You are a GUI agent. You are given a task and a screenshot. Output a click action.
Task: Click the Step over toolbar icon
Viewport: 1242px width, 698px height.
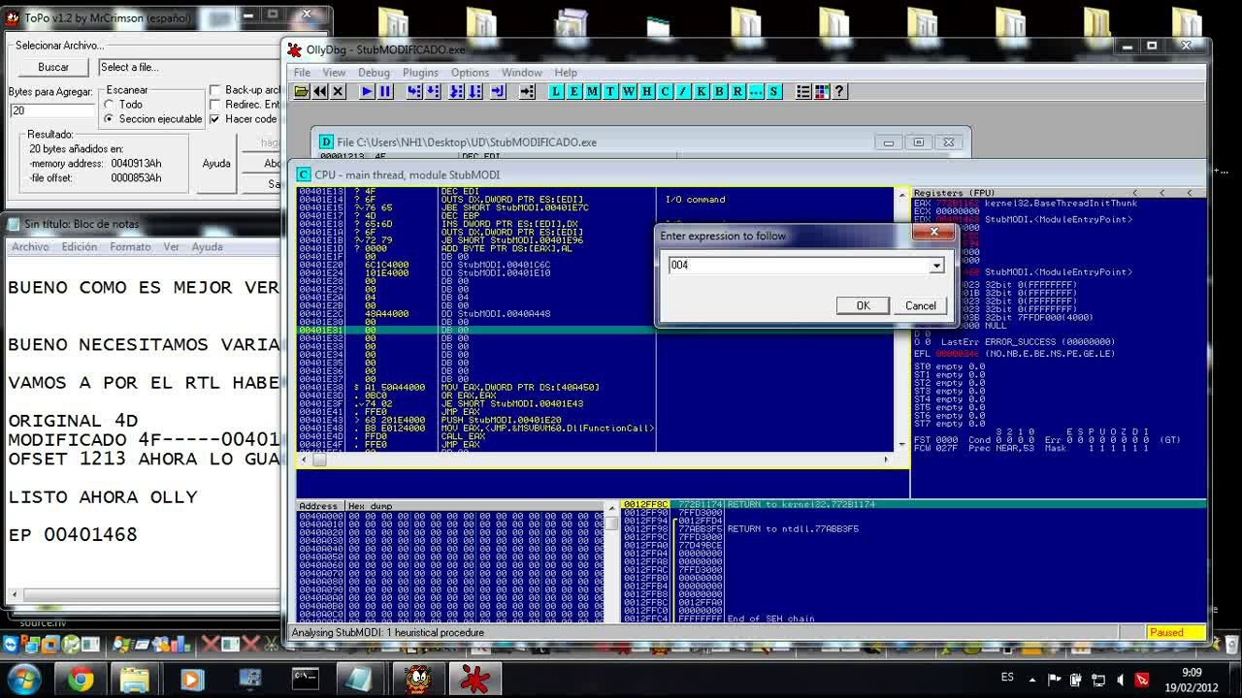click(433, 91)
